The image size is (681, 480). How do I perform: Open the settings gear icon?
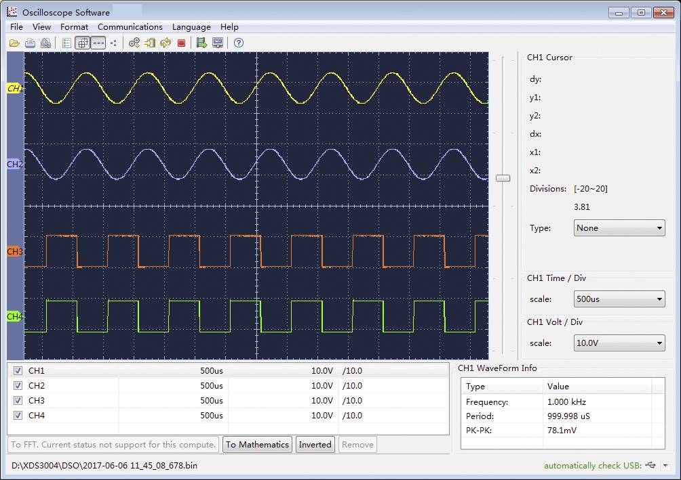click(x=133, y=43)
